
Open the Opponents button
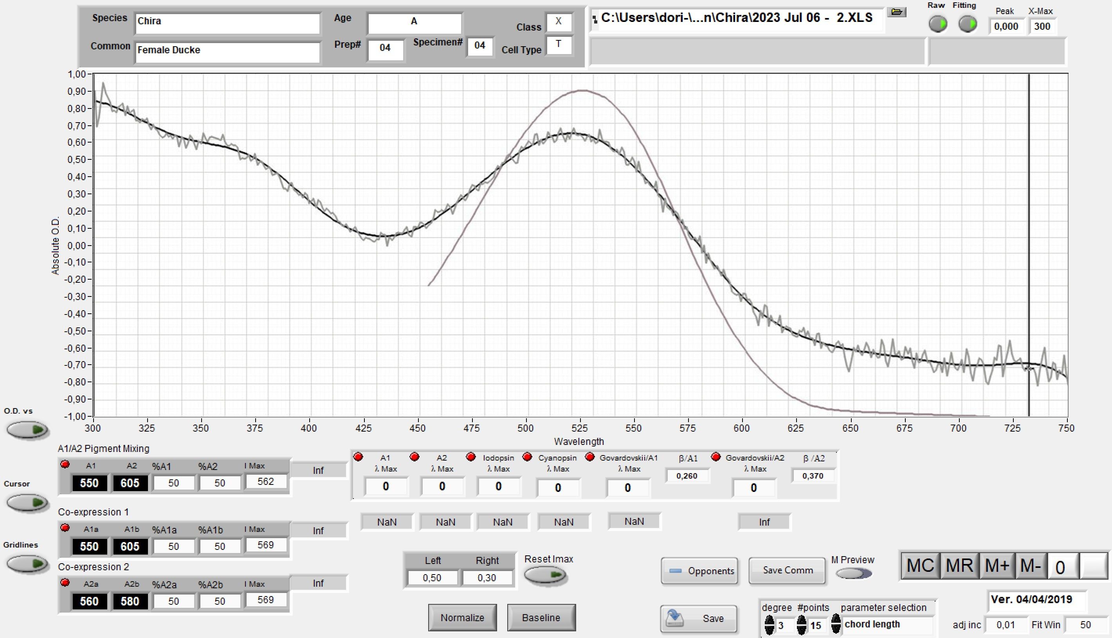point(699,571)
